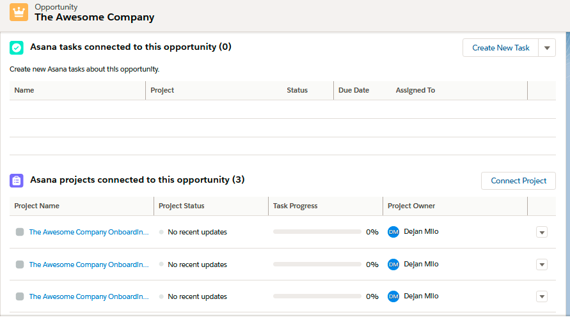Open third project row actions dropdown
This screenshot has height=322, width=570.
[542, 296]
